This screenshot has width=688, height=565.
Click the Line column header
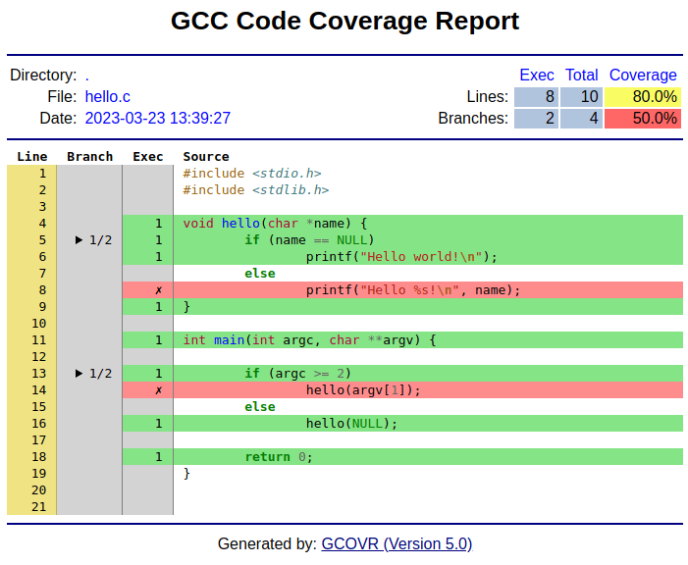point(32,157)
